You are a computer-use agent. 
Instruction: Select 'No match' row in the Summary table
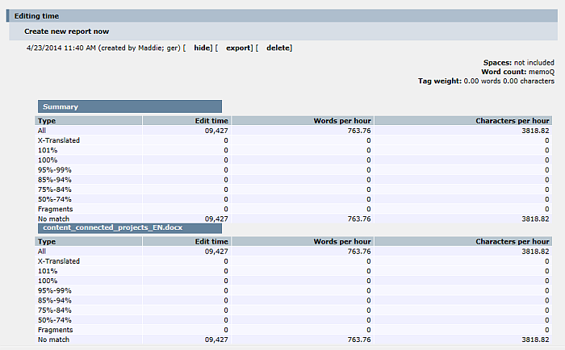point(53,218)
